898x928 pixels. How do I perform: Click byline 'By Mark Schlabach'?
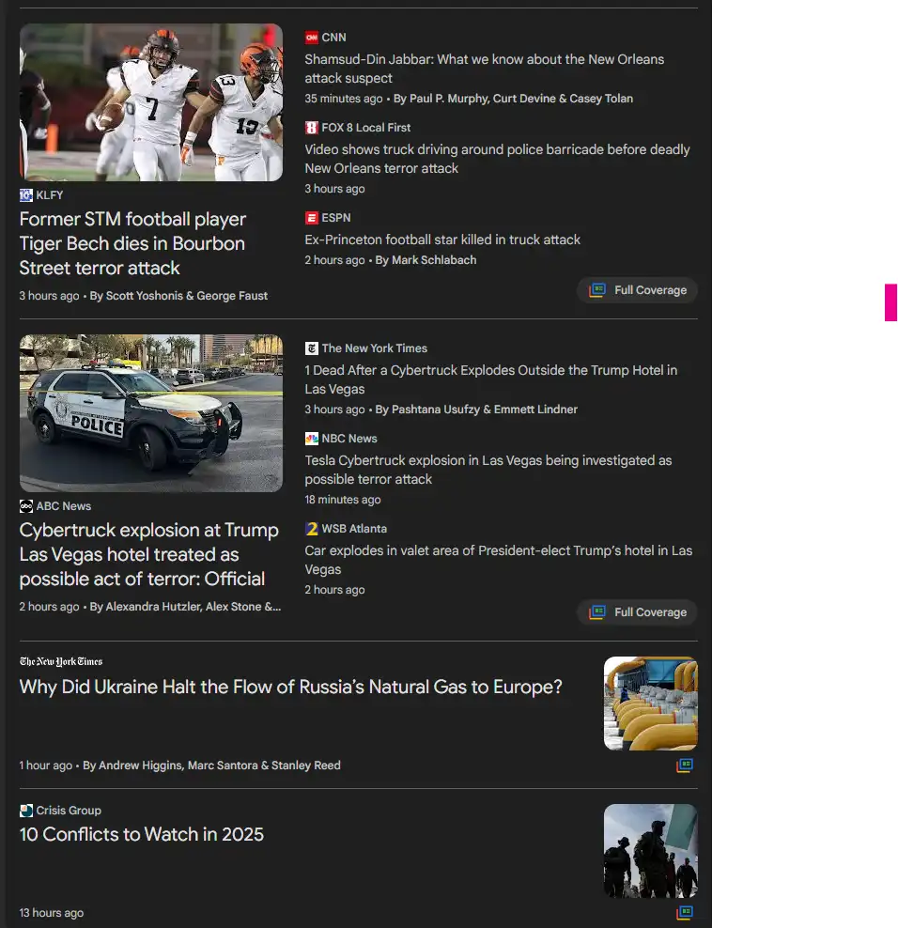[426, 260]
